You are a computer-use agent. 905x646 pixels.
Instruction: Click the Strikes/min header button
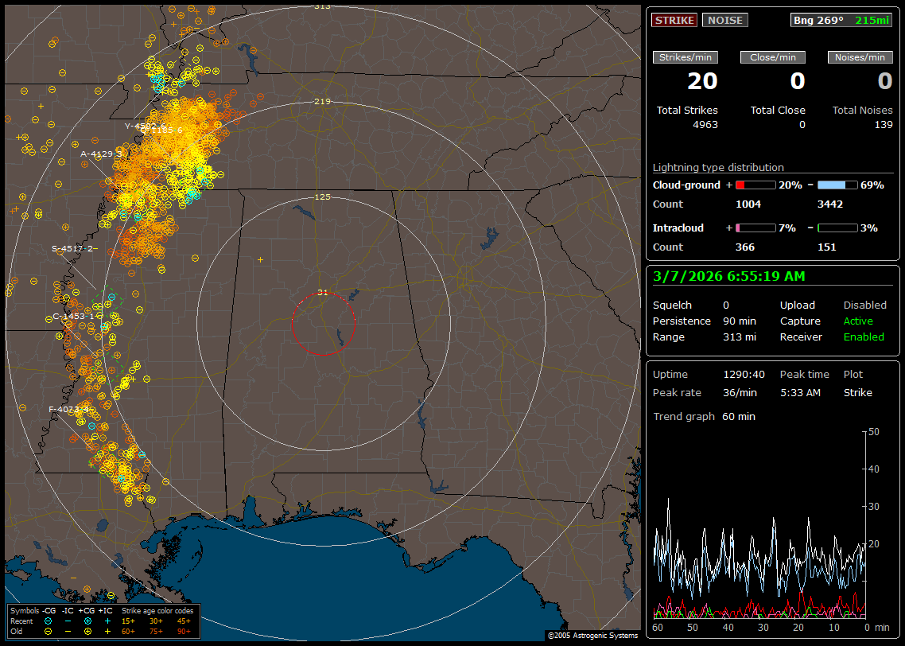pyautogui.click(x=686, y=57)
